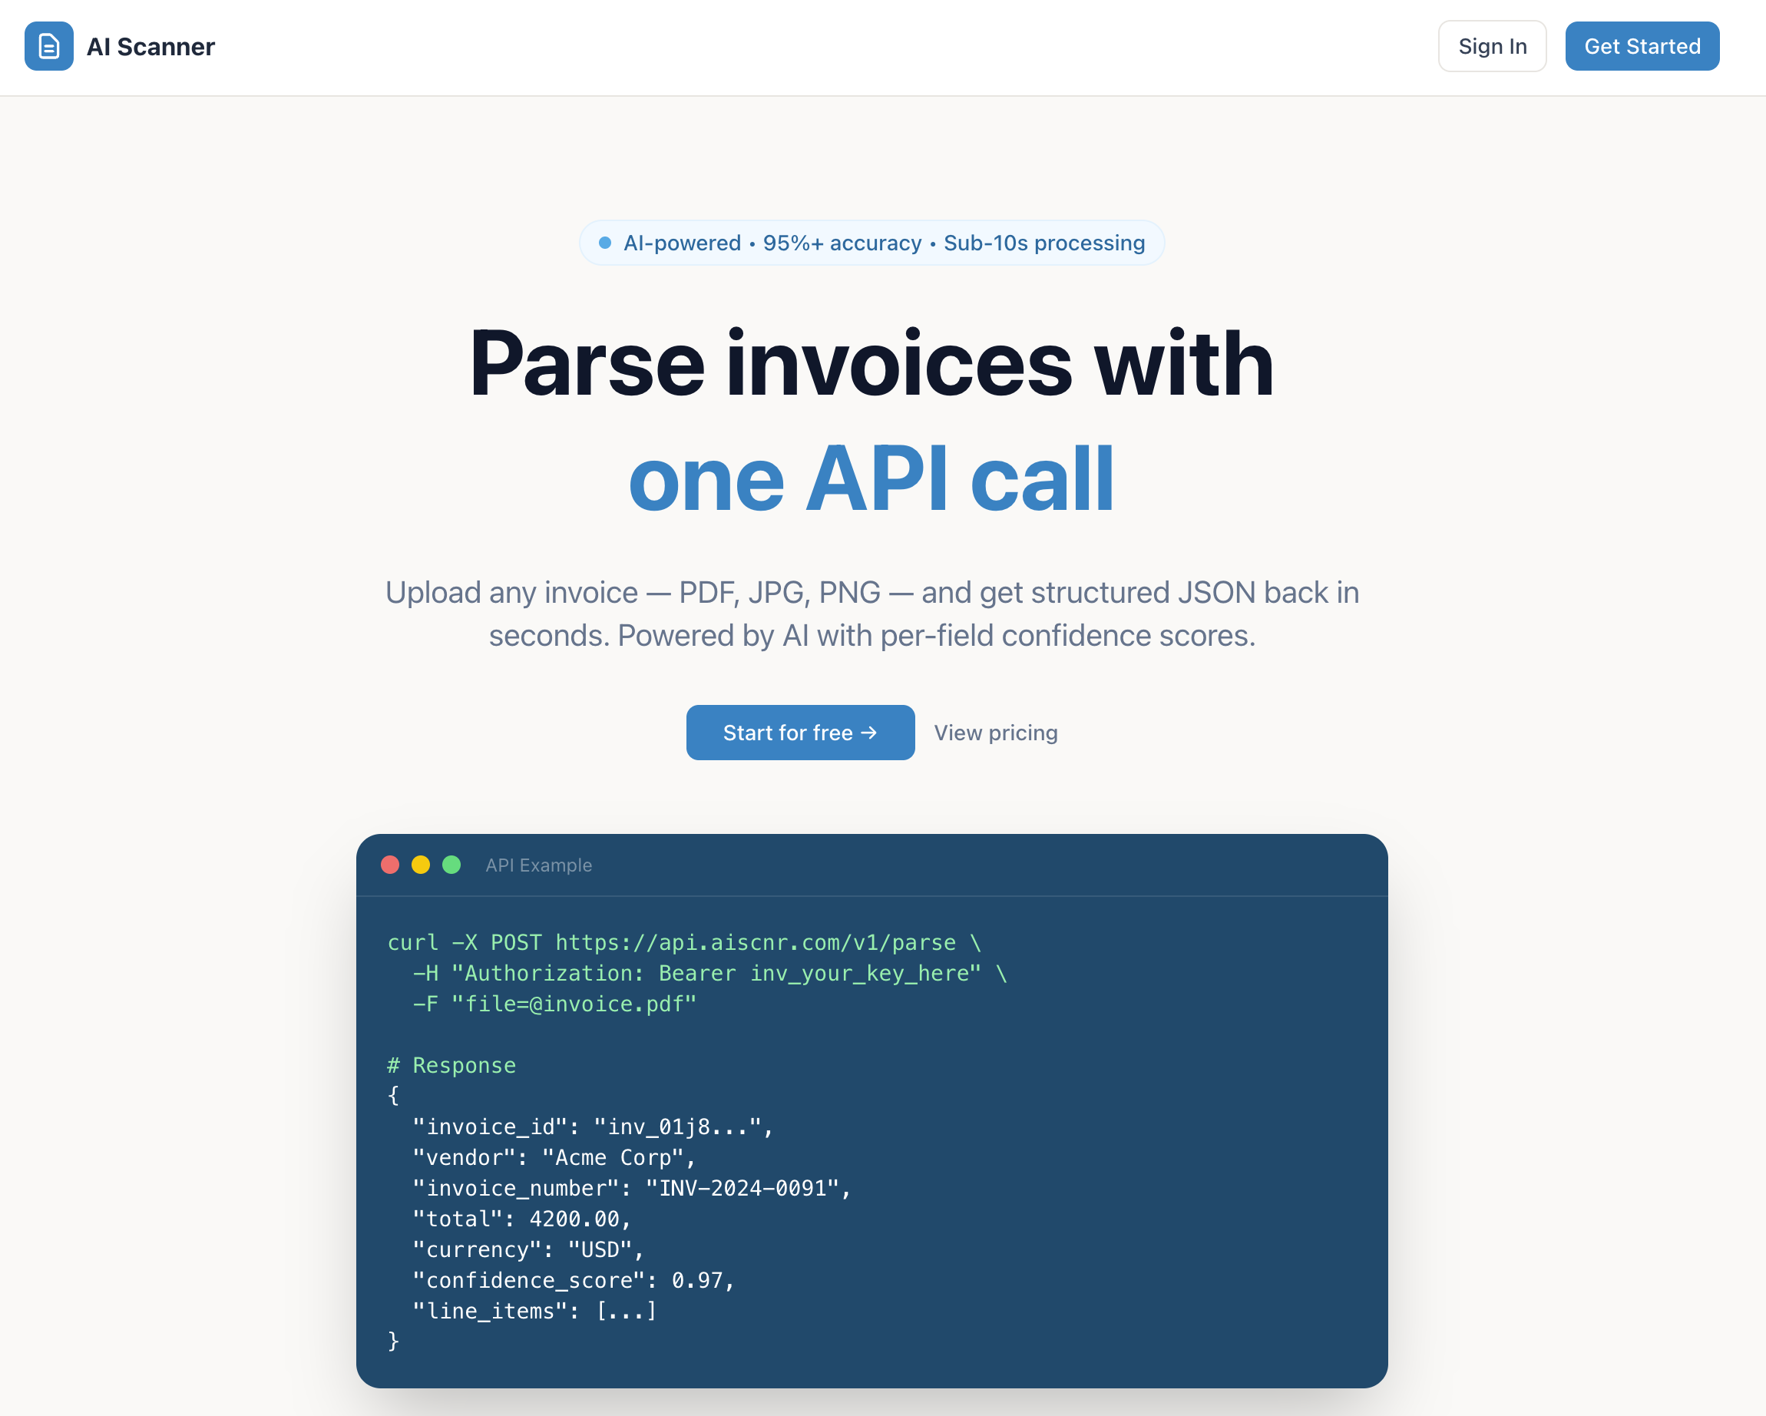The image size is (1766, 1416).
Task: Click the "vendor": "Acme Corp" line
Action: click(x=554, y=1157)
